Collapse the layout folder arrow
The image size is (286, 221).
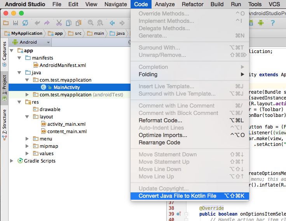(27, 116)
